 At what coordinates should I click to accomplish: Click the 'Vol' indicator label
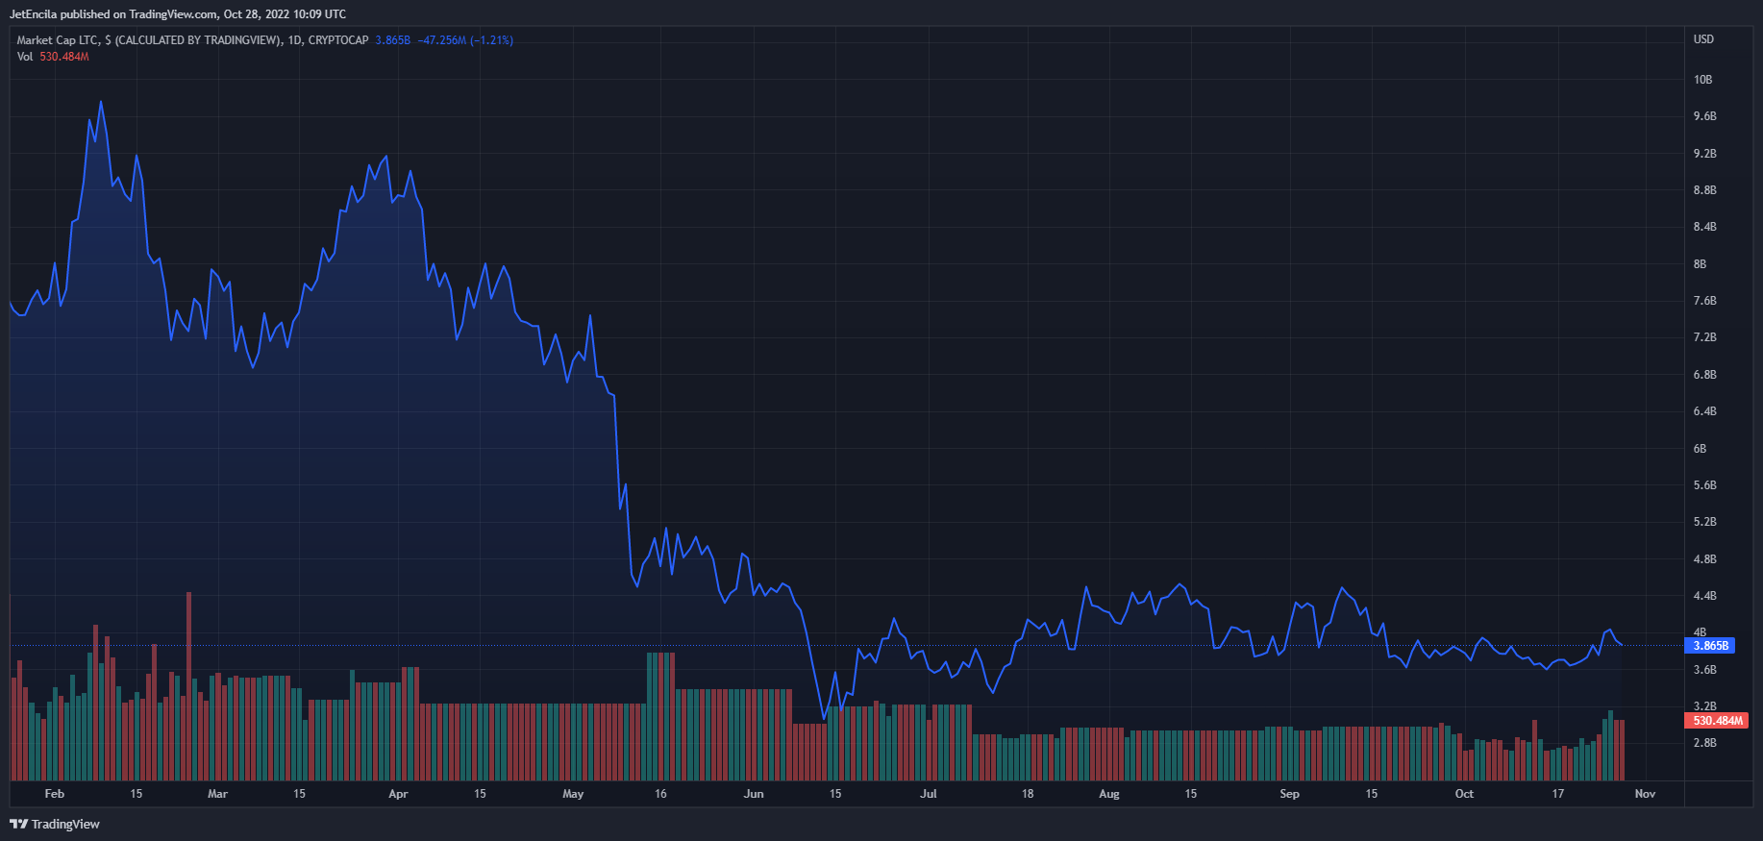coord(25,57)
